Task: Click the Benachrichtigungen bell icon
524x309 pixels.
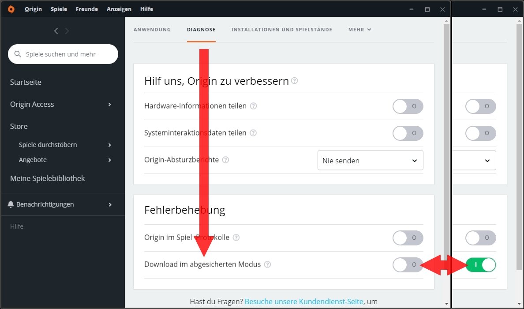Action: [x=11, y=204]
